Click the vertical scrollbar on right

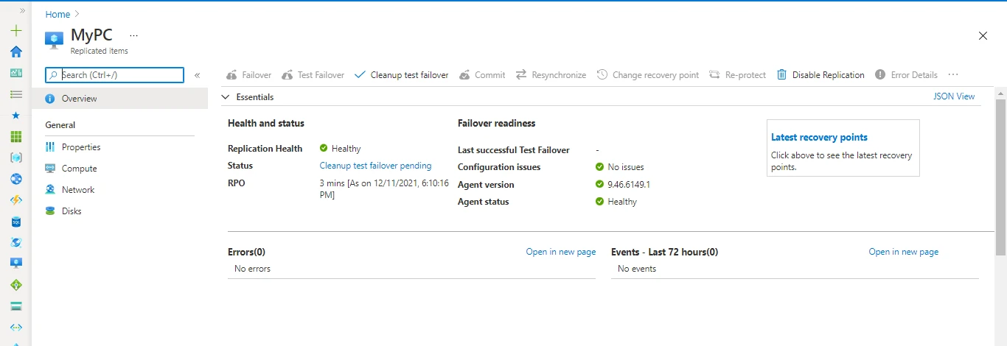1000,177
